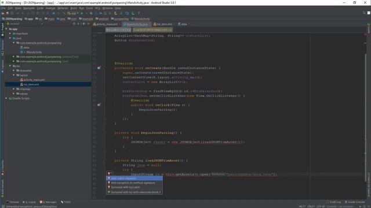Switch to the activity_main.xml editor tab

106,24
